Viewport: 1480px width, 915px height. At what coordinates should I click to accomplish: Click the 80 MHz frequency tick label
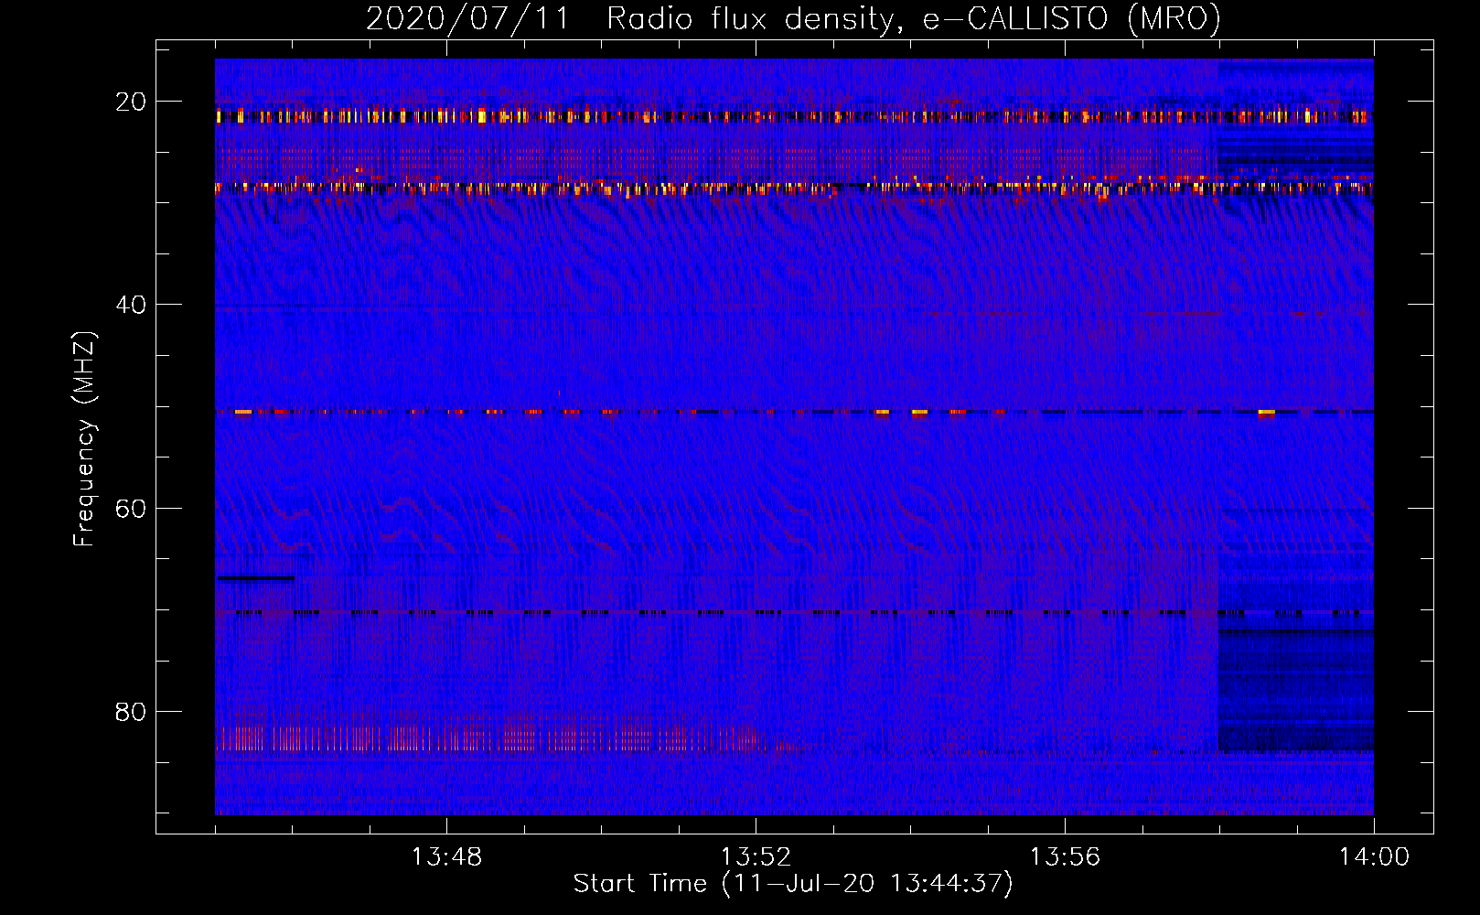132,712
